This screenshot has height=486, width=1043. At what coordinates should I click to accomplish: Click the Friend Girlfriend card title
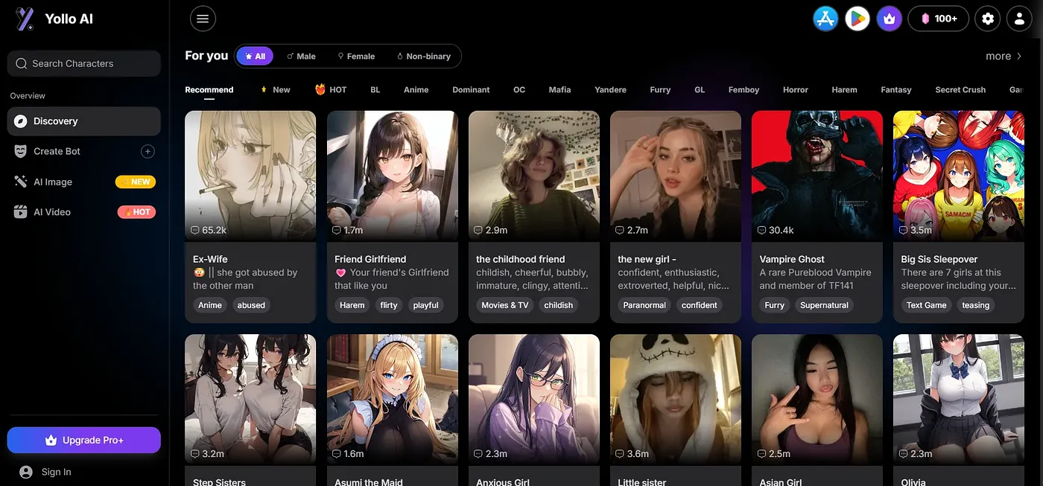click(x=370, y=259)
